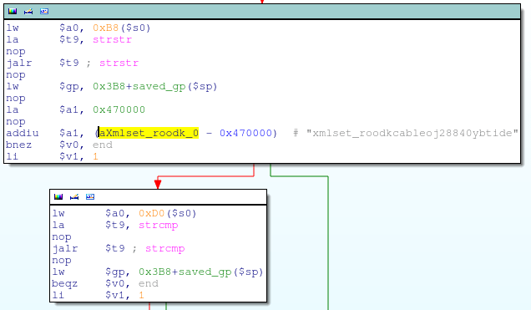Click the color icon in strcmp block header
531x310 pixels.
pyautogui.click(x=58, y=197)
